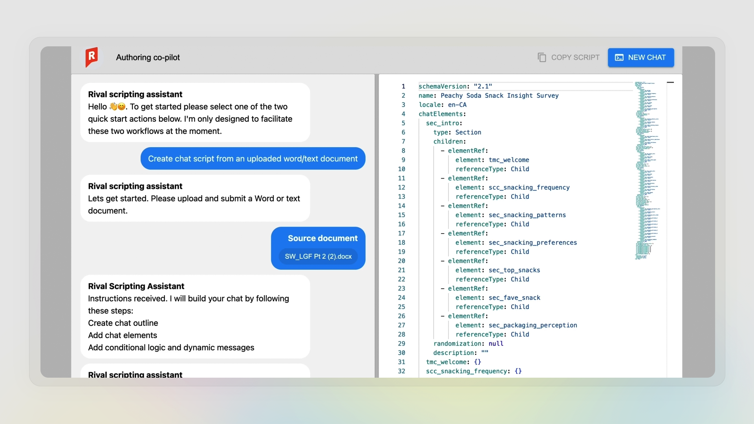This screenshot has width=754, height=424.
Task: Click line number 32 in the gutter
Action: click(x=401, y=371)
